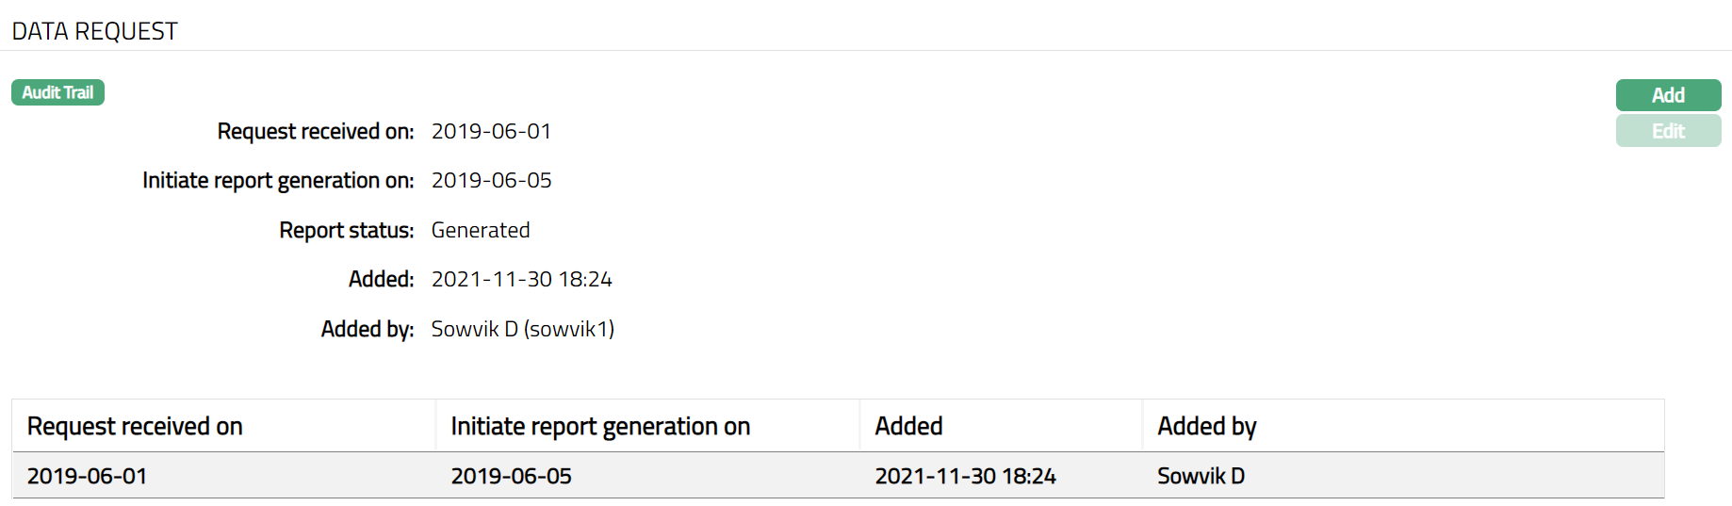The width and height of the screenshot is (1732, 506).
Task: Click the Generated report status text
Action: [481, 230]
